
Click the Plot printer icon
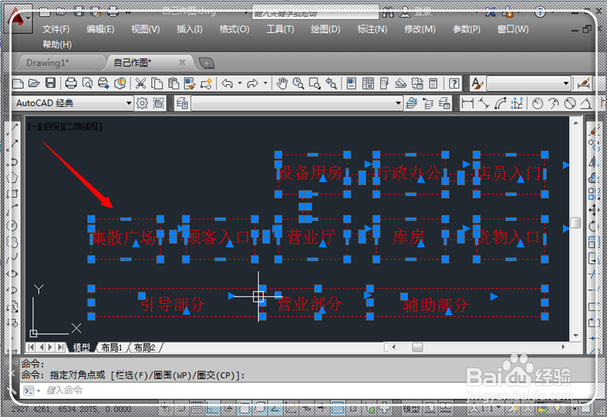(71, 83)
